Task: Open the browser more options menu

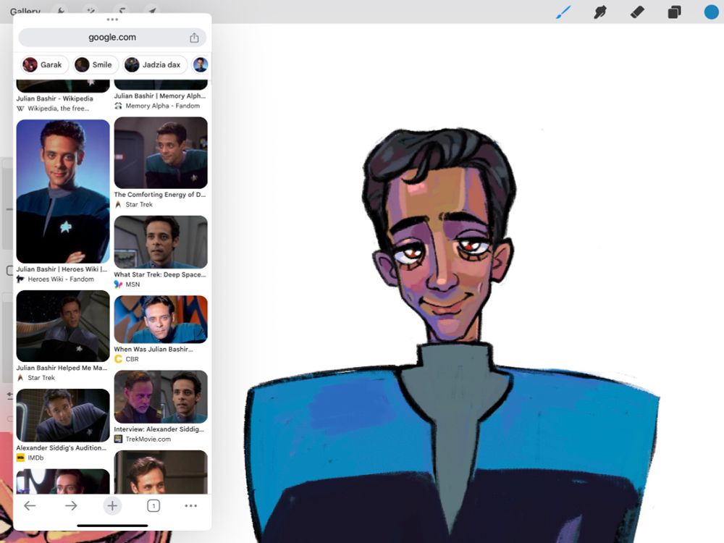Action: pos(190,505)
